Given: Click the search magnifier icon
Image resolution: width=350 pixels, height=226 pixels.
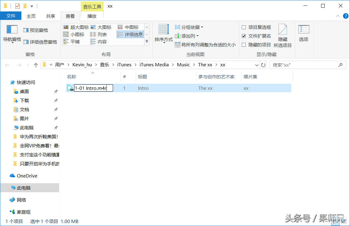Looking at the screenshot, I should [x=340, y=65].
